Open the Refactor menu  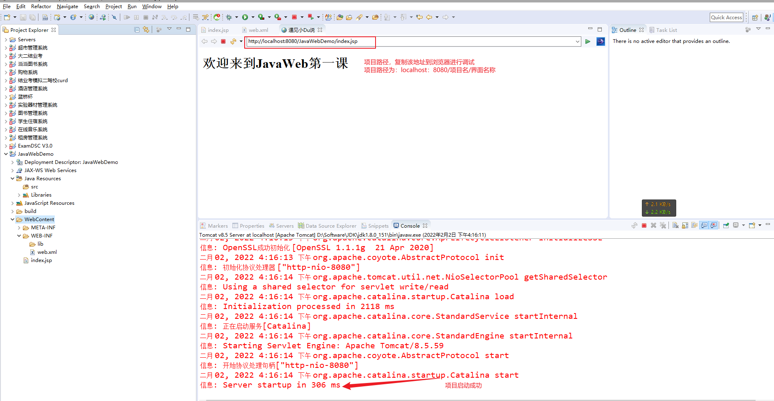41,6
